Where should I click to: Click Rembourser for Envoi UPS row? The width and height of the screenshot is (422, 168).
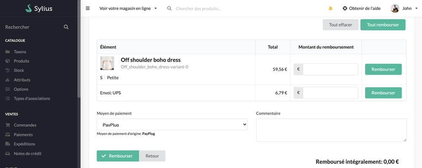[383, 93]
